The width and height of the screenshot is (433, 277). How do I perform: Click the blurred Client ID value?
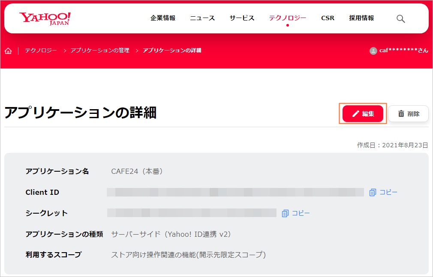click(235, 192)
